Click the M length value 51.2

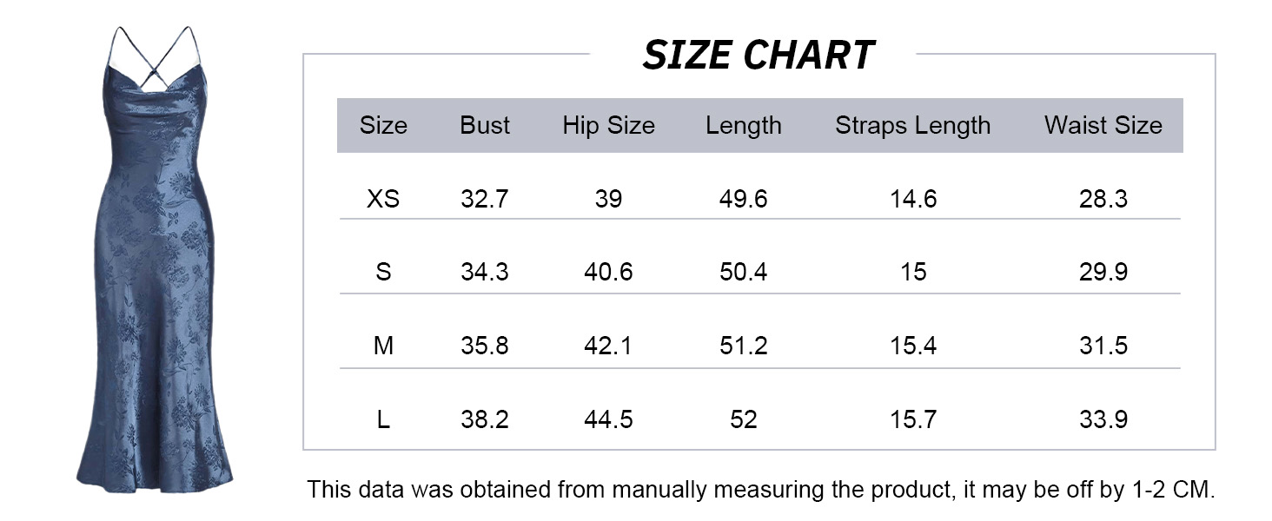(x=743, y=346)
